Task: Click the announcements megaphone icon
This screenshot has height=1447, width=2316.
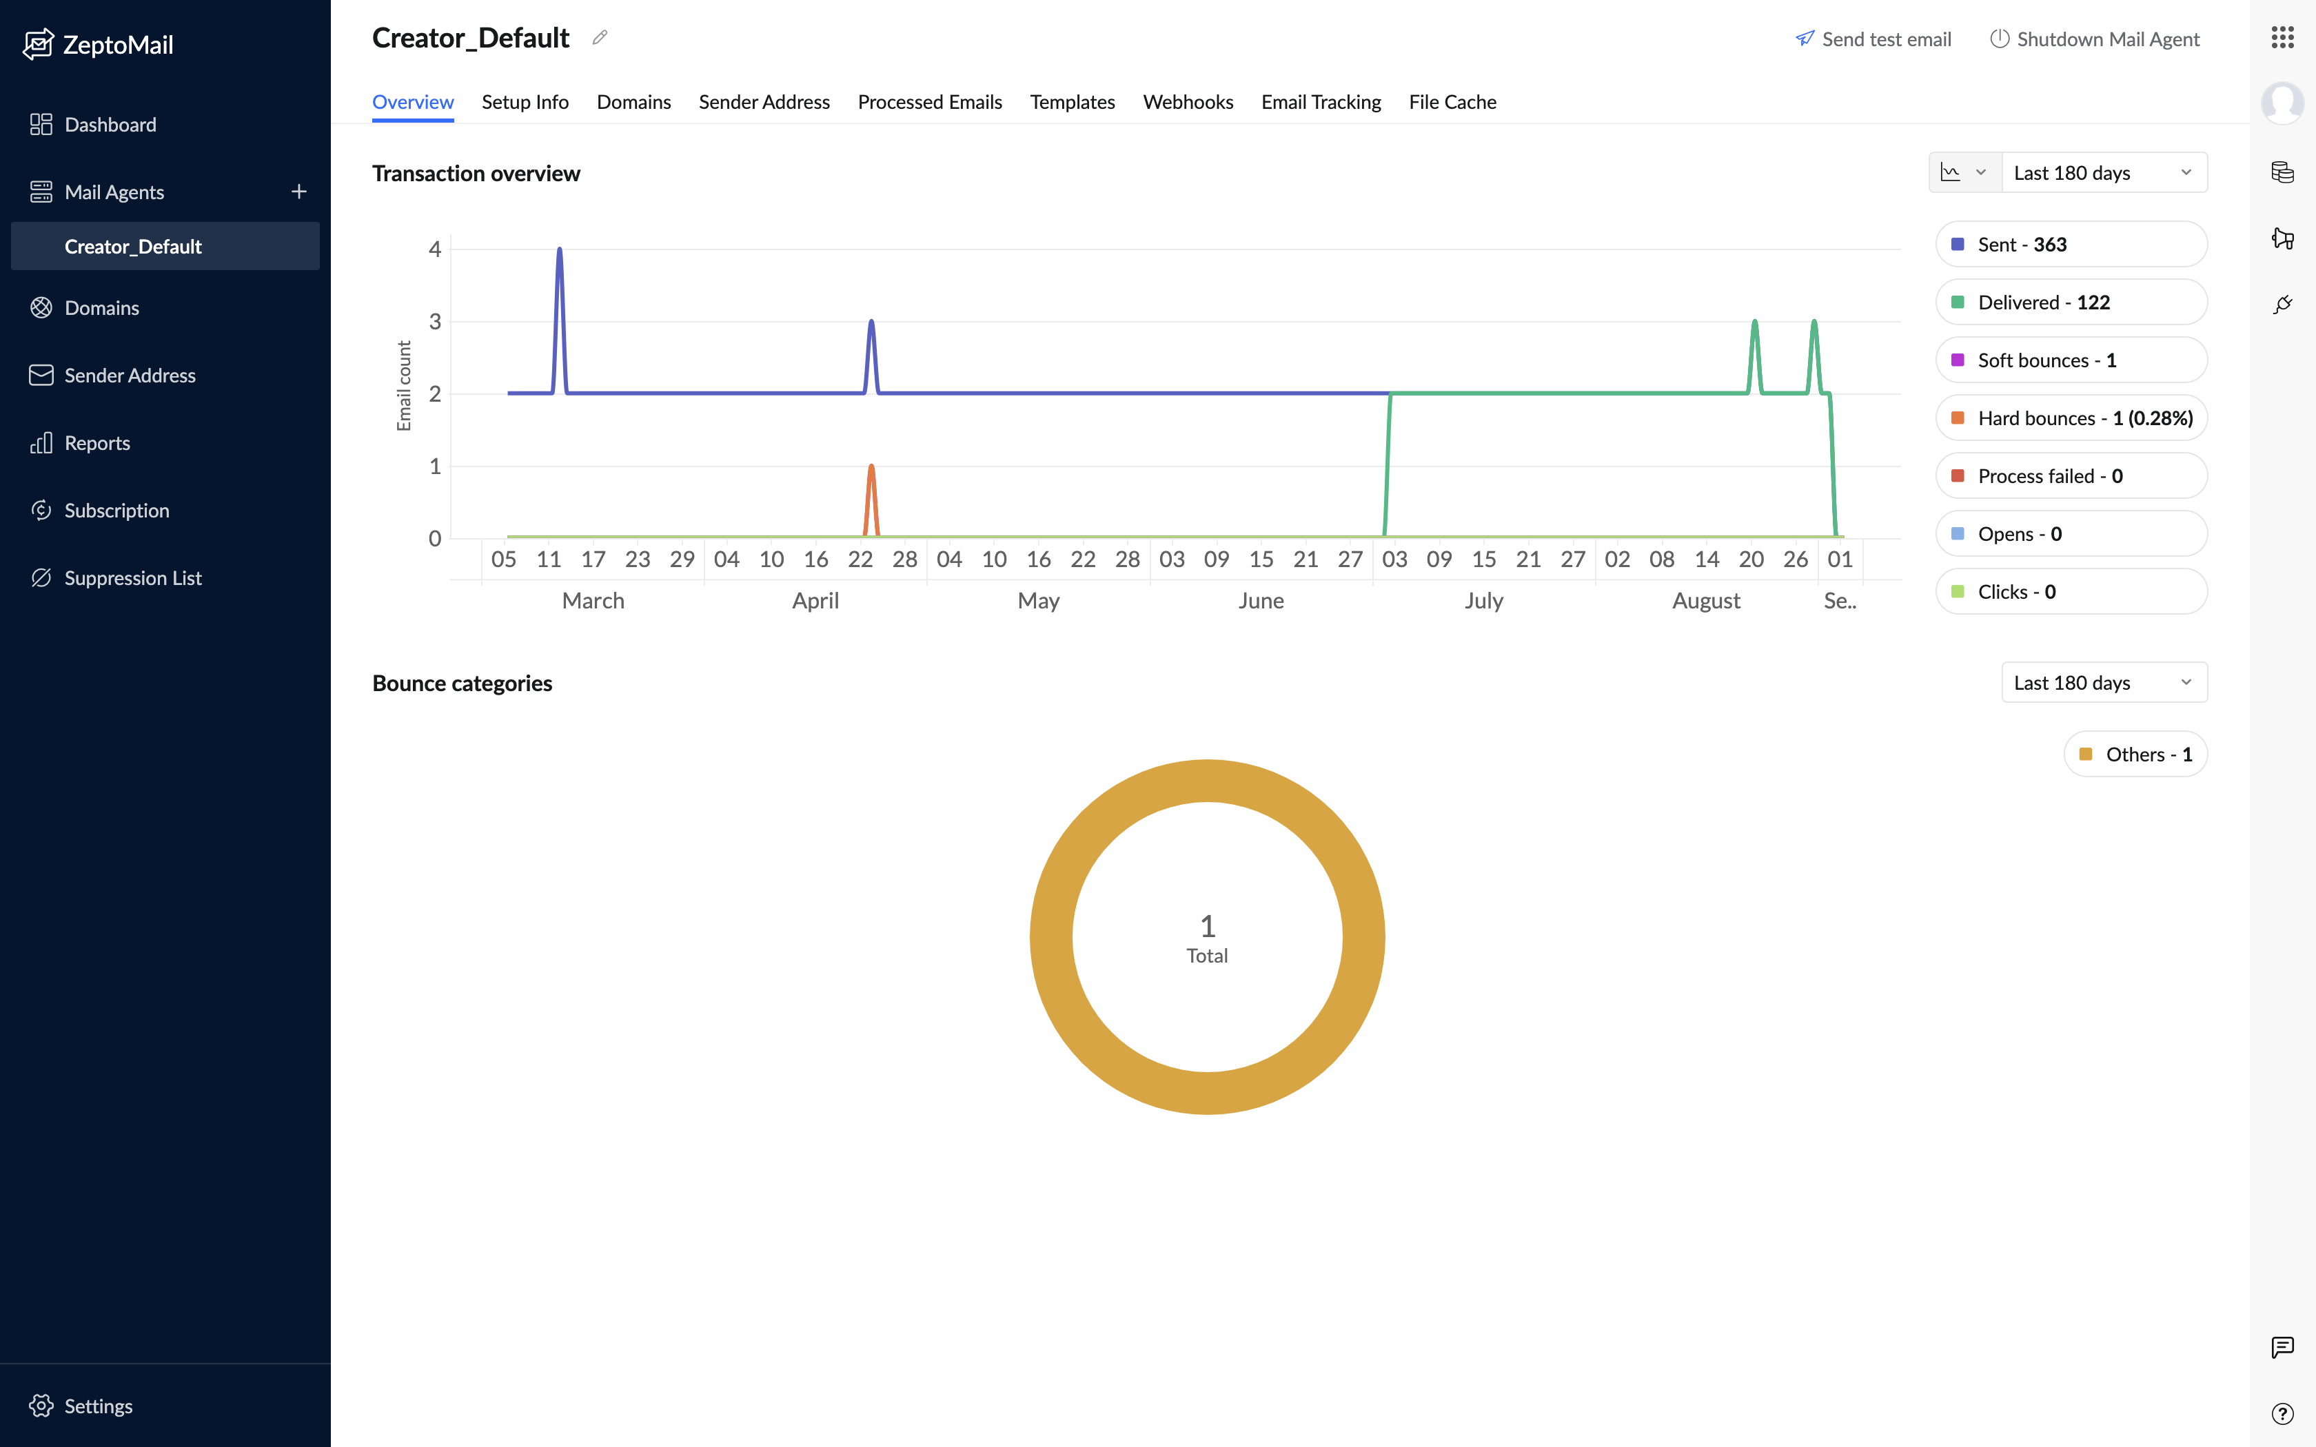Action: [2282, 238]
